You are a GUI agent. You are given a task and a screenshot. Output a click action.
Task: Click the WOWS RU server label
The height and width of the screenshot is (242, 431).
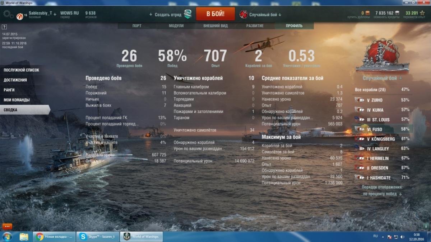69,13
